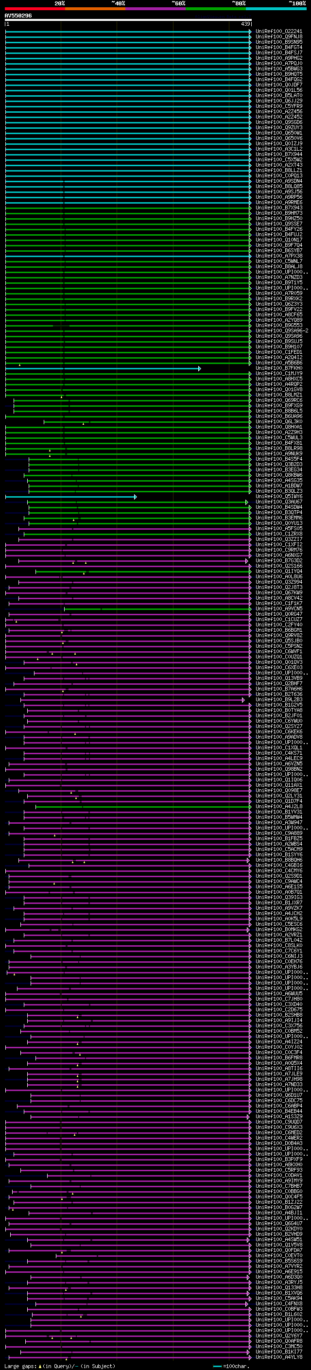Viewport: 311px width, 1370px height.
Task: Click the green ~80% identity legend bar
Action: tap(216, 9)
